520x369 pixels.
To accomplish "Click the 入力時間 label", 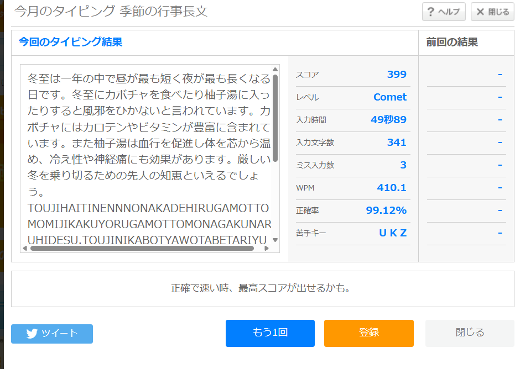I will coord(311,120).
